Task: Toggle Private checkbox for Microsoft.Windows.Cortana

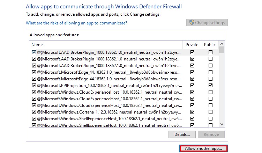Action: pos(192,112)
